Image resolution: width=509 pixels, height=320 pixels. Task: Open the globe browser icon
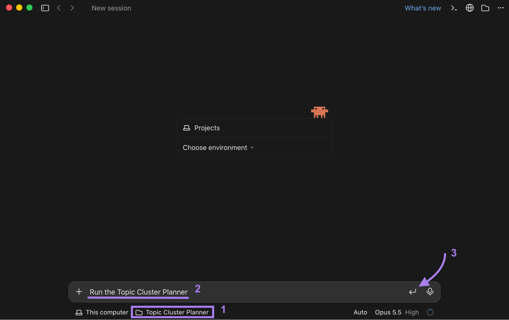click(x=470, y=8)
